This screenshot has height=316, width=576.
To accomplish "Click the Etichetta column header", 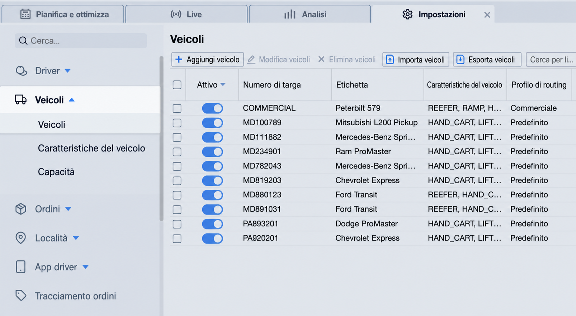I will (x=352, y=85).
